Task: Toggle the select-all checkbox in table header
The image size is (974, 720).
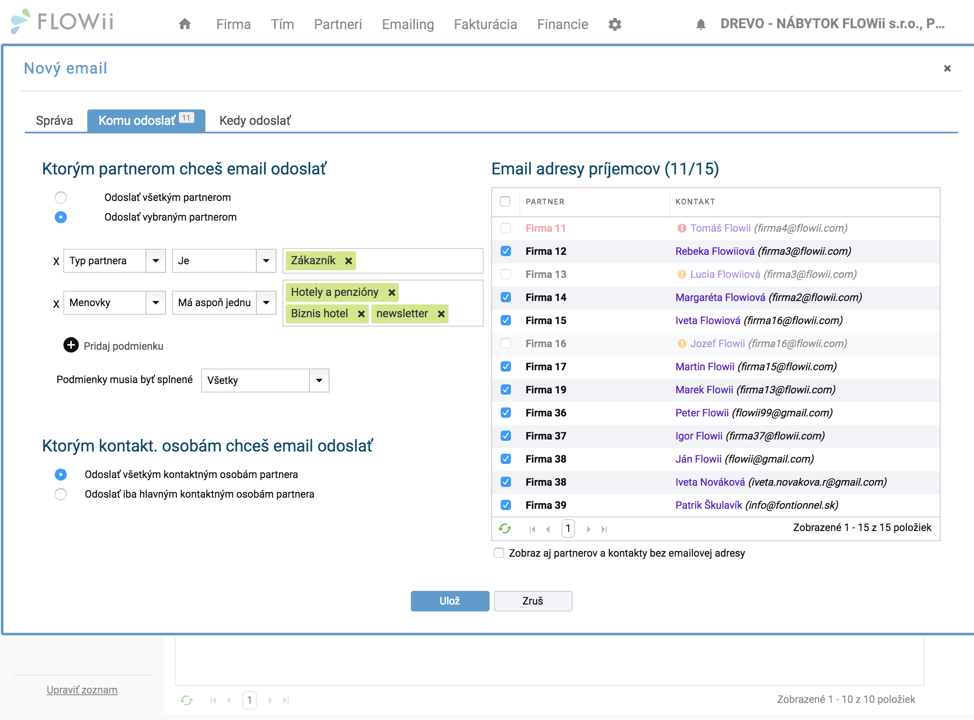Action: (505, 201)
